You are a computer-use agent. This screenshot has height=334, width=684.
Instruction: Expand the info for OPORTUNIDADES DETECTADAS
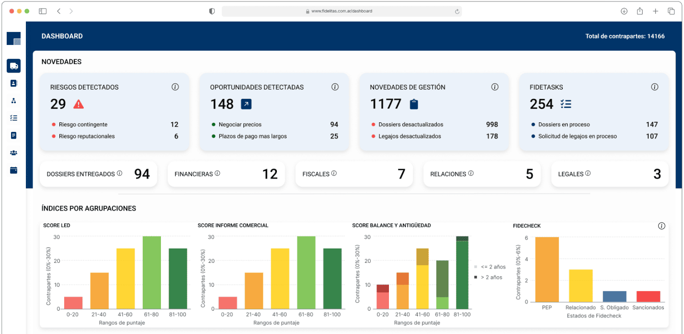pos(335,87)
